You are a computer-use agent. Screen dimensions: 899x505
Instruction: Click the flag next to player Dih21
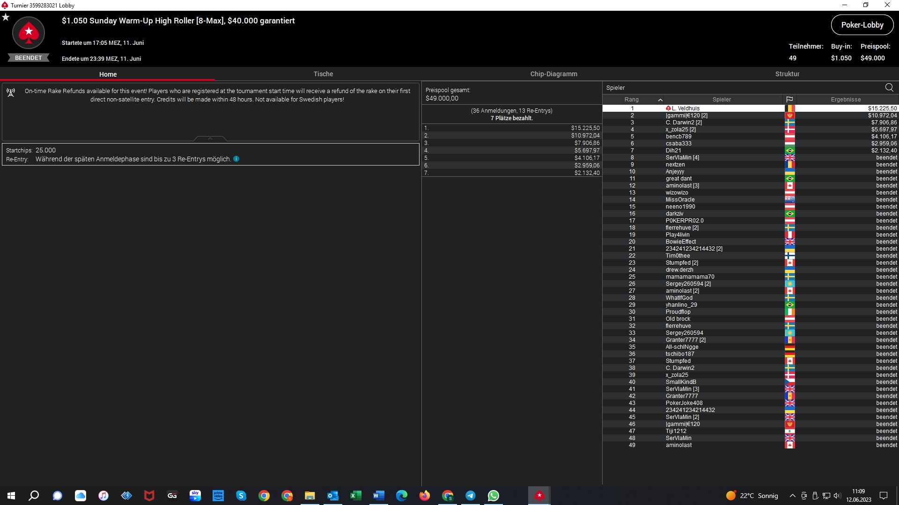point(790,151)
